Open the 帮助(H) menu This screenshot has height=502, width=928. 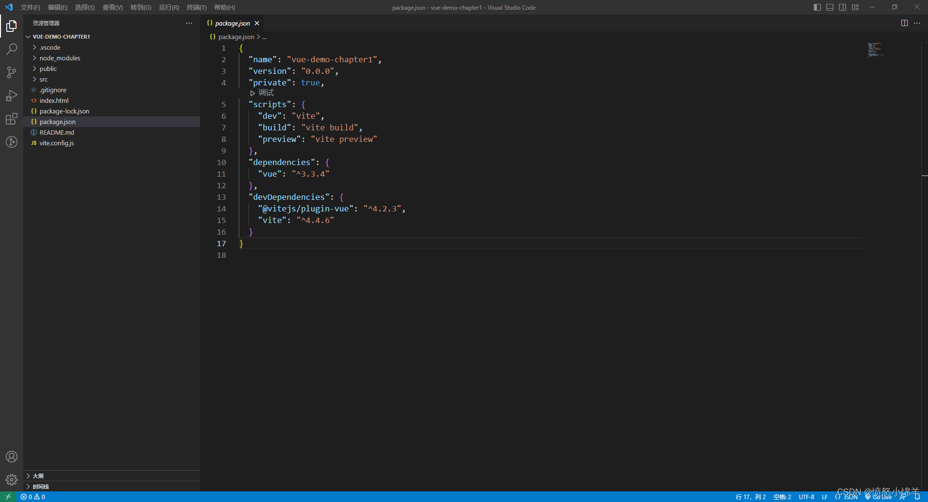(224, 7)
